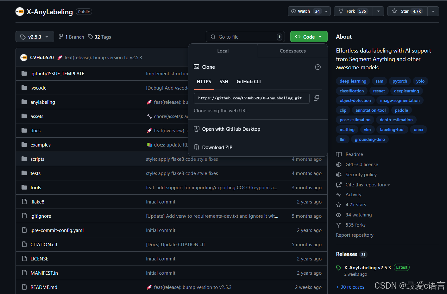Image resolution: width=447 pixels, height=294 pixels.
Task: Open the .pre-commit-config.yaml file
Action: point(57,230)
